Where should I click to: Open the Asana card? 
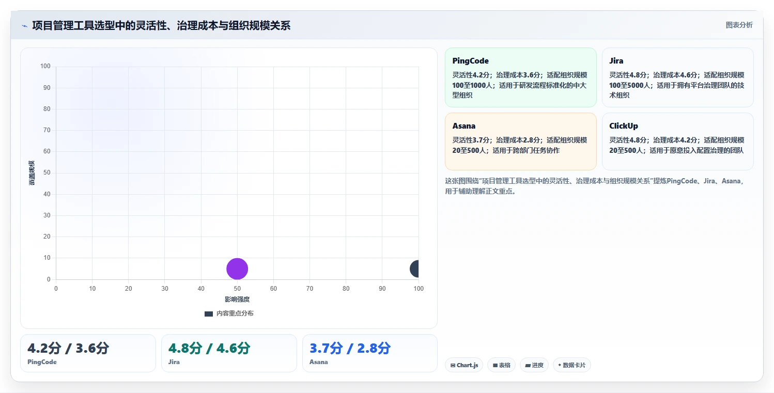tap(521, 142)
